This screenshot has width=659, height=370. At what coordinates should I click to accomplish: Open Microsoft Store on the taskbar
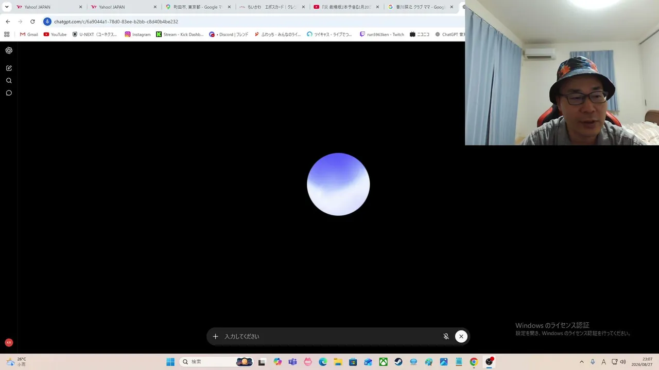click(x=353, y=362)
